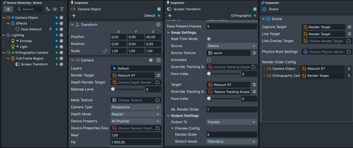Uncheck the Face Retouch object checkbox
The width and height of the screenshot is (353, 148).
point(61,29)
